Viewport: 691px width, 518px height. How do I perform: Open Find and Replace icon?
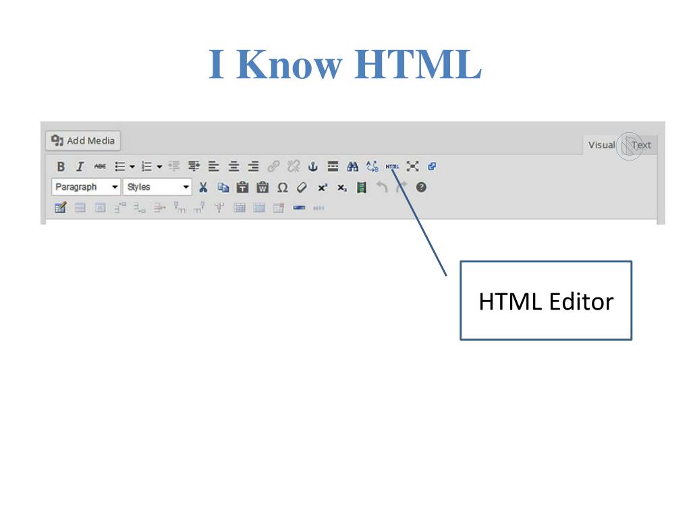pyautogui.click(x=372, y=167)
